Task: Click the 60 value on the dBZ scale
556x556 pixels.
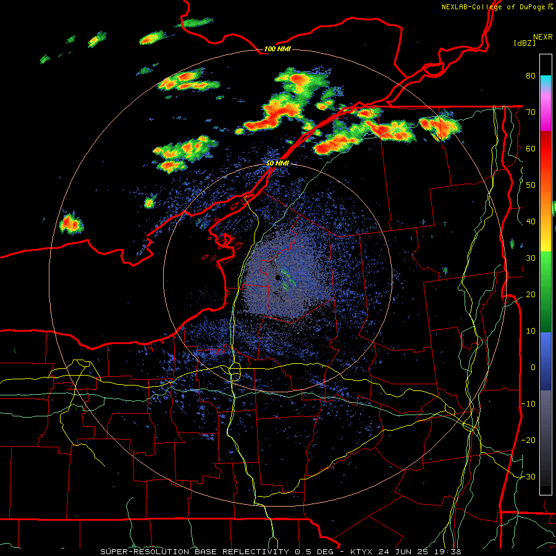Action: click(x=531, y=148)
